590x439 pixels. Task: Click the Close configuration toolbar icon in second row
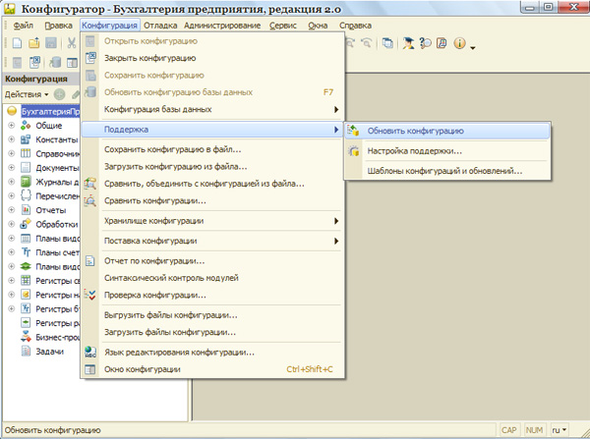pyautogui.click(x=34, y=62)
